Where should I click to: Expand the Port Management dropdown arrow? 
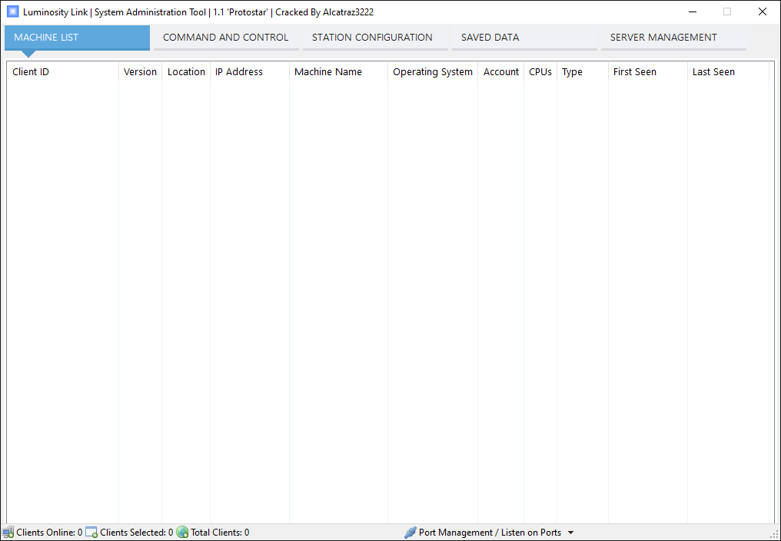pos(570,533)
